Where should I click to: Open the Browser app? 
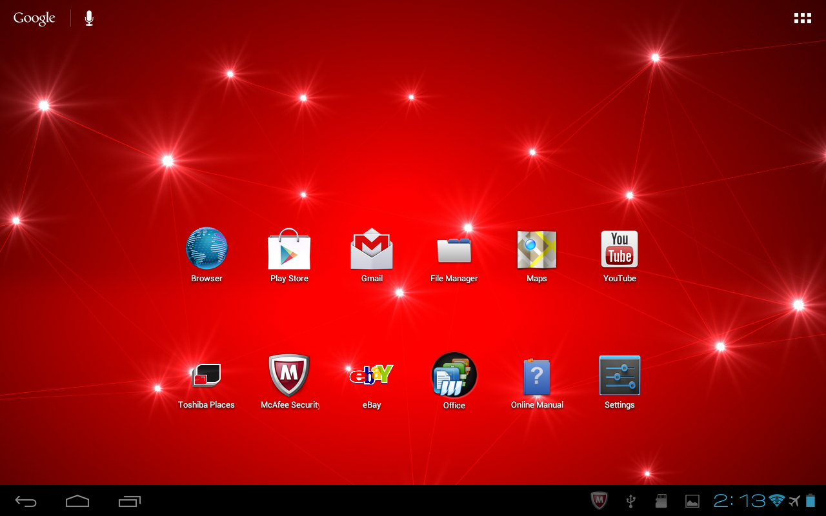[206, 248]
